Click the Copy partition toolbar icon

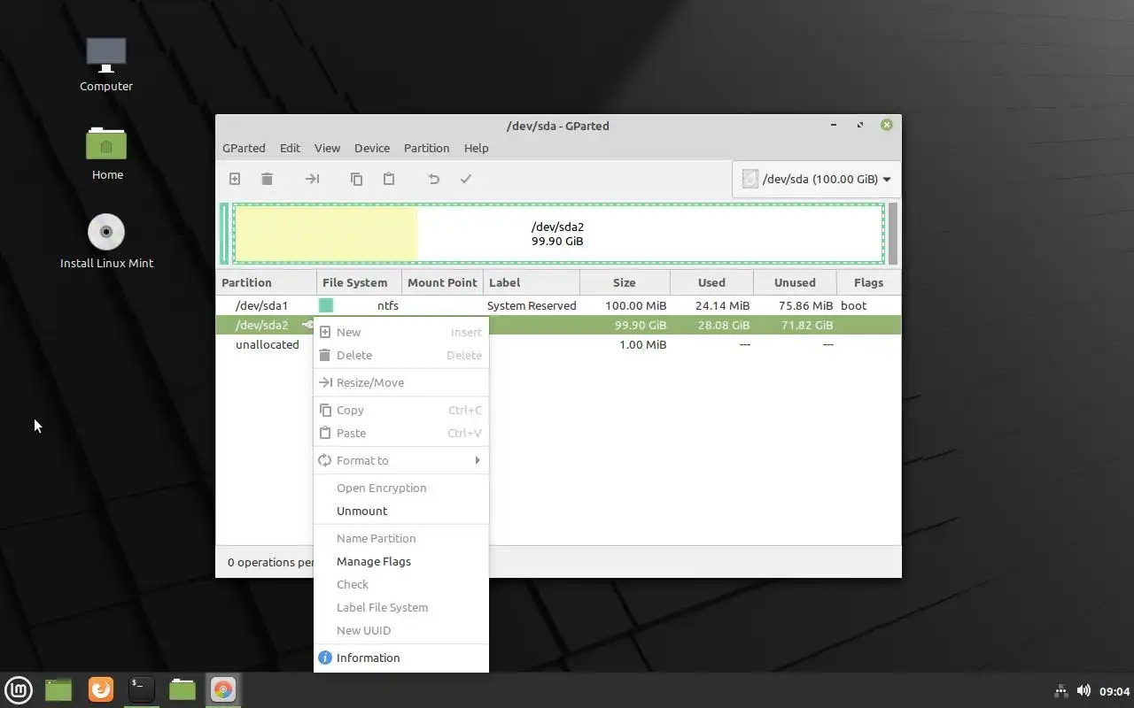[x=356, y=179]
